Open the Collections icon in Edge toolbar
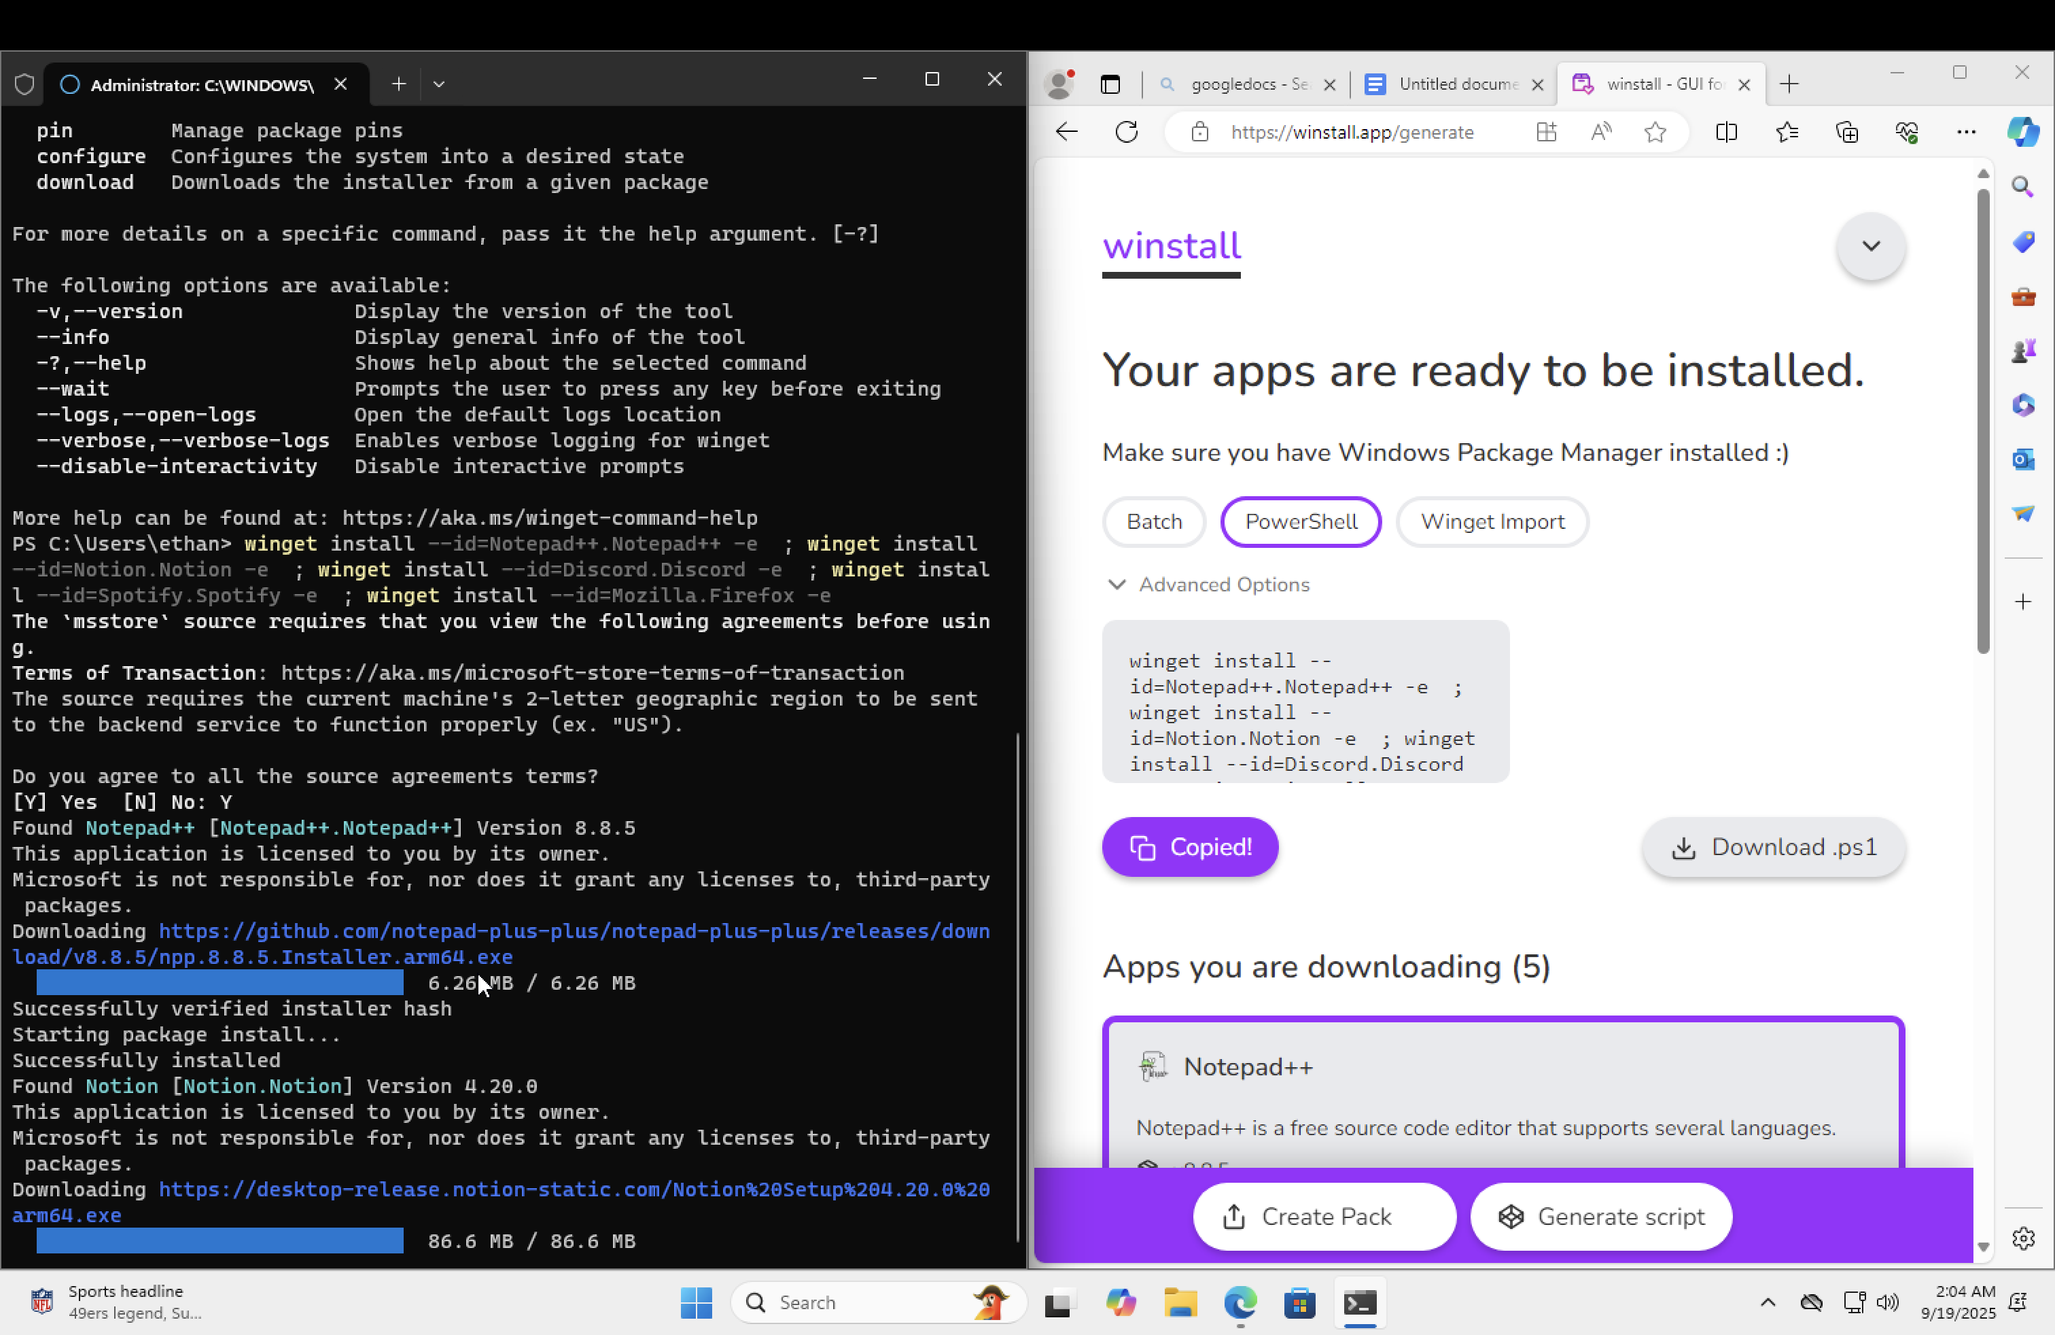 point(1847,132)
